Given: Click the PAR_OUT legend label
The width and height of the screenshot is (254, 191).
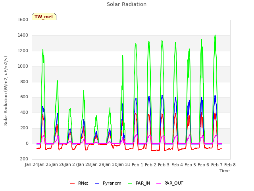Looking at the screenshot, I should point(174,183).
